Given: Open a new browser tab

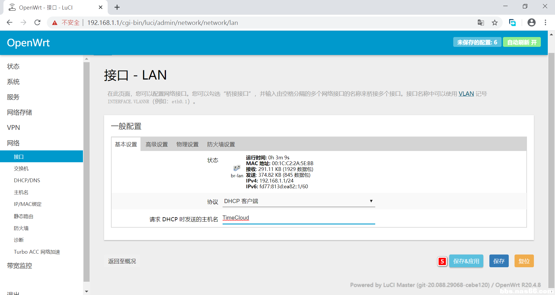Looking at the screenshot, I should point(117,7).
